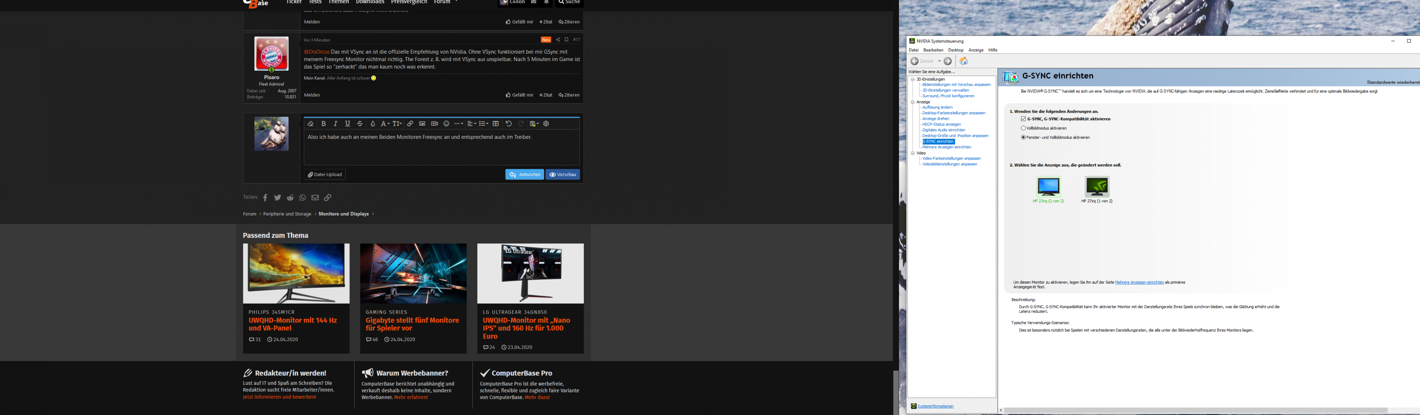Image resolution: width=1420 pixels, height=415 pixels.
Task: Select the HP 27xq (1 von 2) display
Action: click(x=1097, y=190)
